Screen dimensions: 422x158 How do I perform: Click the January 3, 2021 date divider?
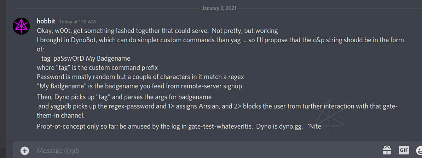(x=219, y=8)
